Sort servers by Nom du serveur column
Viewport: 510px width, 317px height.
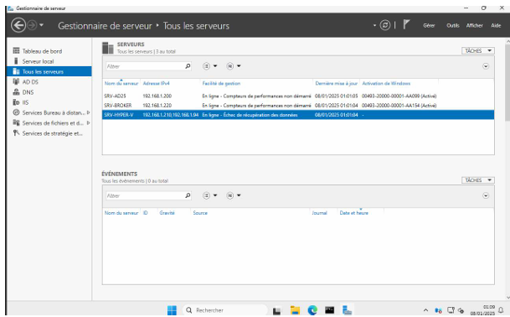(121, 83)
